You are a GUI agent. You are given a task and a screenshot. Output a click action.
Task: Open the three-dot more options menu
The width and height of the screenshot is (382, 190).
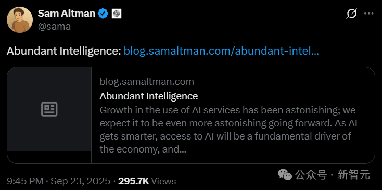coord(368,14)
